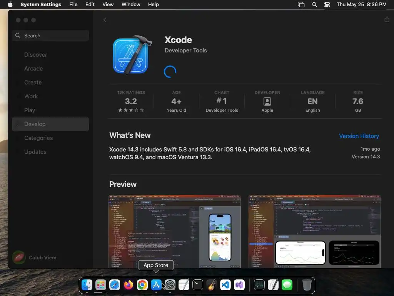The width and height of the screenshot is (394, 296).
Task: Click the back chevron arrow
Action: [x=105, y=20]
